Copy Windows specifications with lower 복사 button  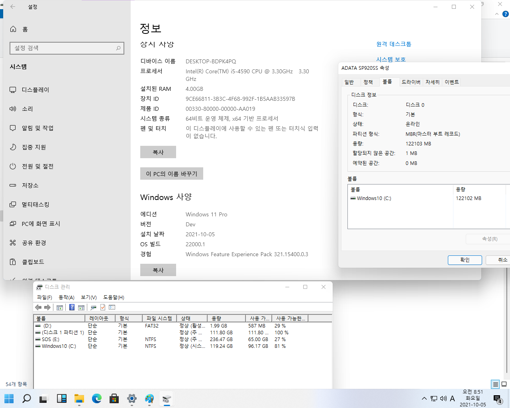tap(158, 270)
